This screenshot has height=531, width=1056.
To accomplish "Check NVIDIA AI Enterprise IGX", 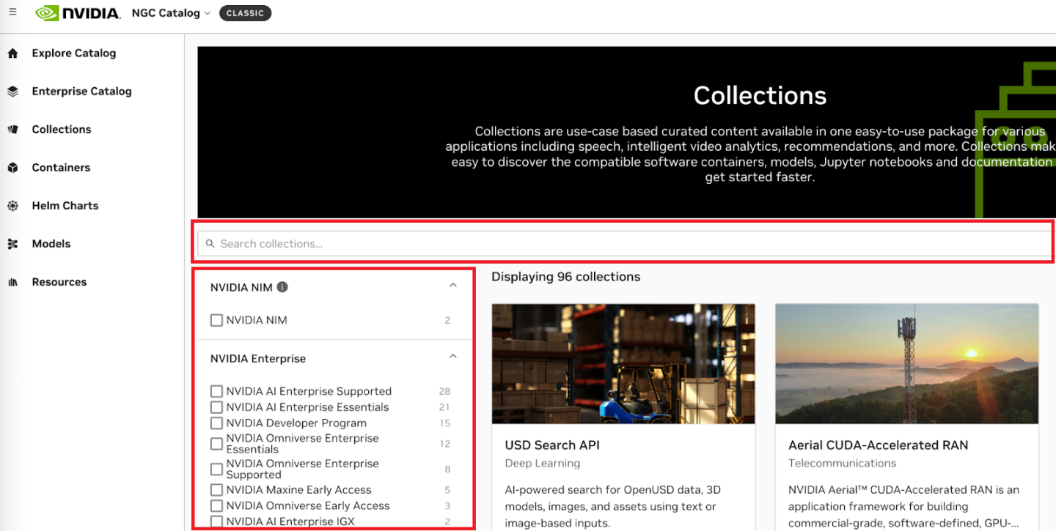I will click(x=216, y=521).
